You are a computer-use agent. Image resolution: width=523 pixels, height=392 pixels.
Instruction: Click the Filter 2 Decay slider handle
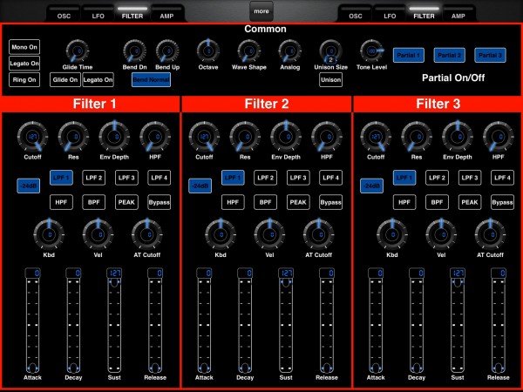click(x=245, y=368)
